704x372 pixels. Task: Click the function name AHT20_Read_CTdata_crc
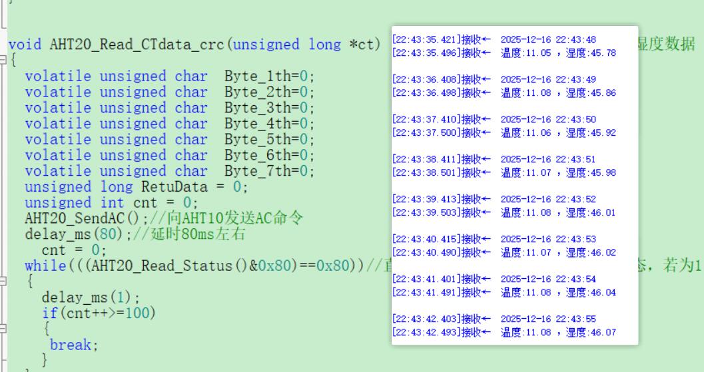[137, 45]
